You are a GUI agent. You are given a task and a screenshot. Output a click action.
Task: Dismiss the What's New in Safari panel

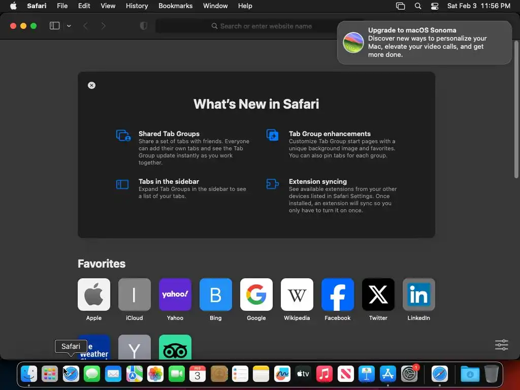[91, 85]
